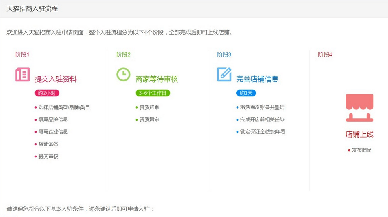Click the sentence starting 请确保您符合以下基本入驻条件
The width and height of the screenshot is (388, 217).
pyautogui.click(x=80, y=209)
